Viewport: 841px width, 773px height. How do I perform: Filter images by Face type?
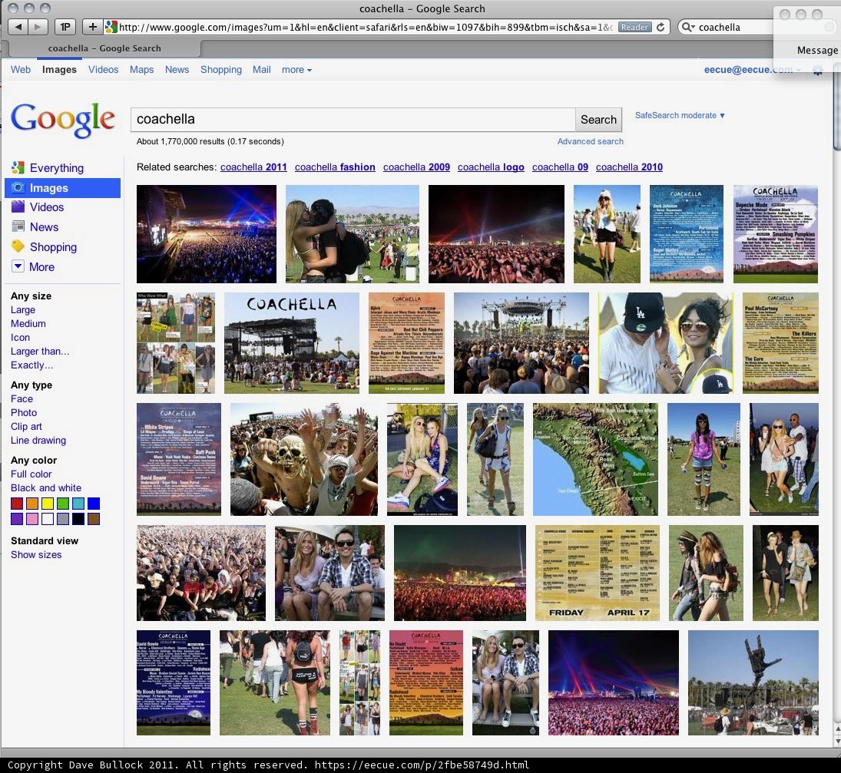(x=22, y=399)
